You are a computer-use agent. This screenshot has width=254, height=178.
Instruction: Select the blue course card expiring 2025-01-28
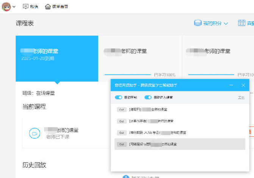click(x=57, y=58)
